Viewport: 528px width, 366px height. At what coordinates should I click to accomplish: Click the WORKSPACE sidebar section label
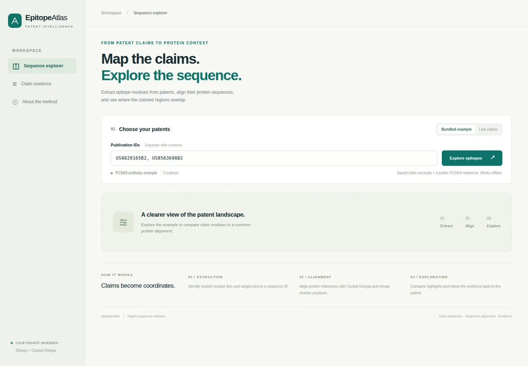[x=27, y=51]
